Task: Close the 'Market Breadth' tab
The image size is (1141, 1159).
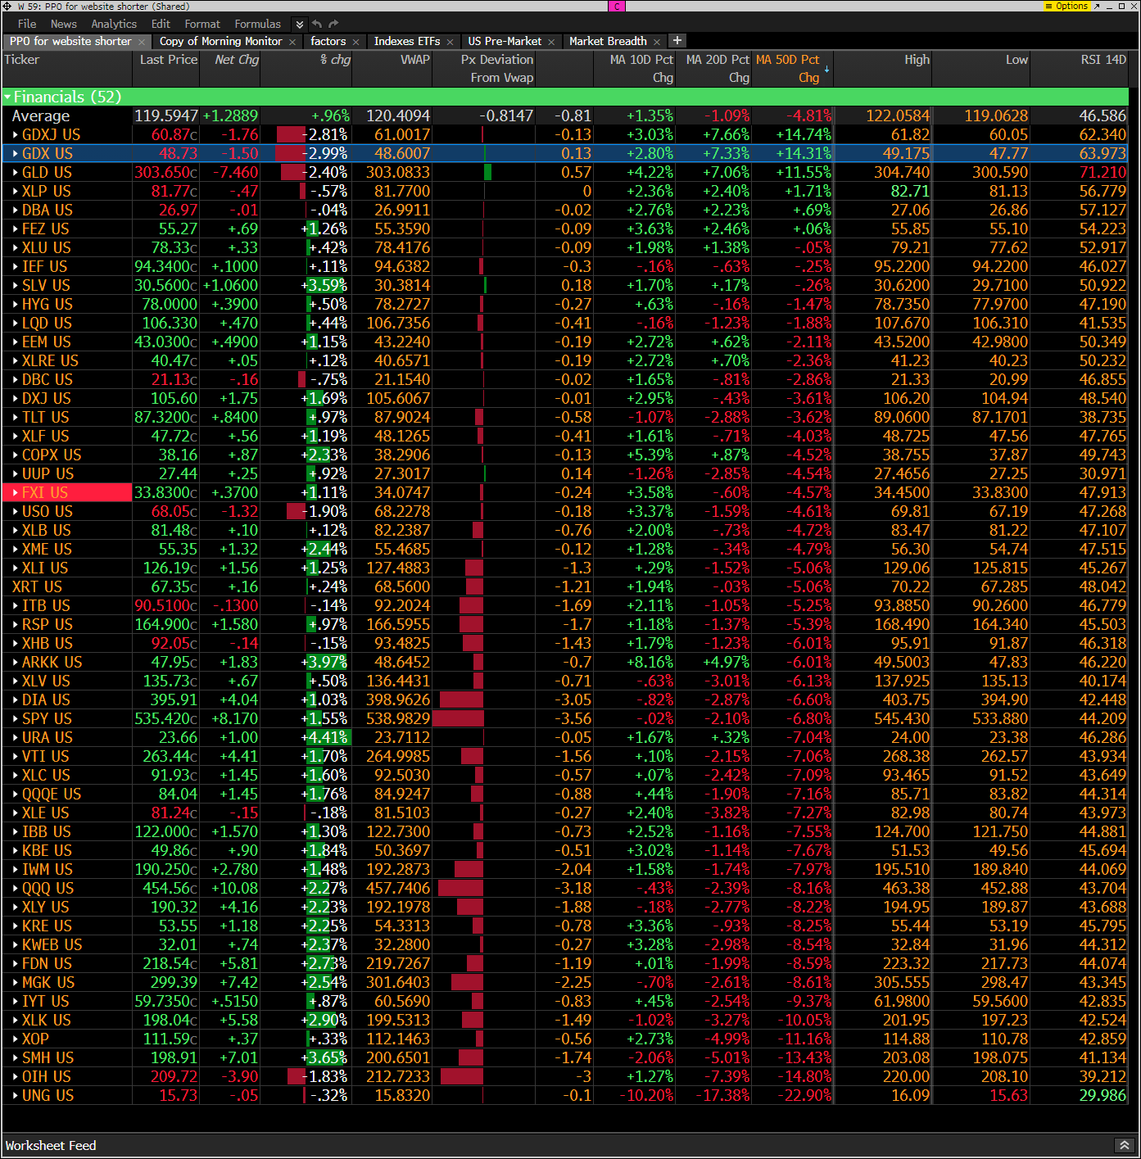Action: tap(657, 42)
